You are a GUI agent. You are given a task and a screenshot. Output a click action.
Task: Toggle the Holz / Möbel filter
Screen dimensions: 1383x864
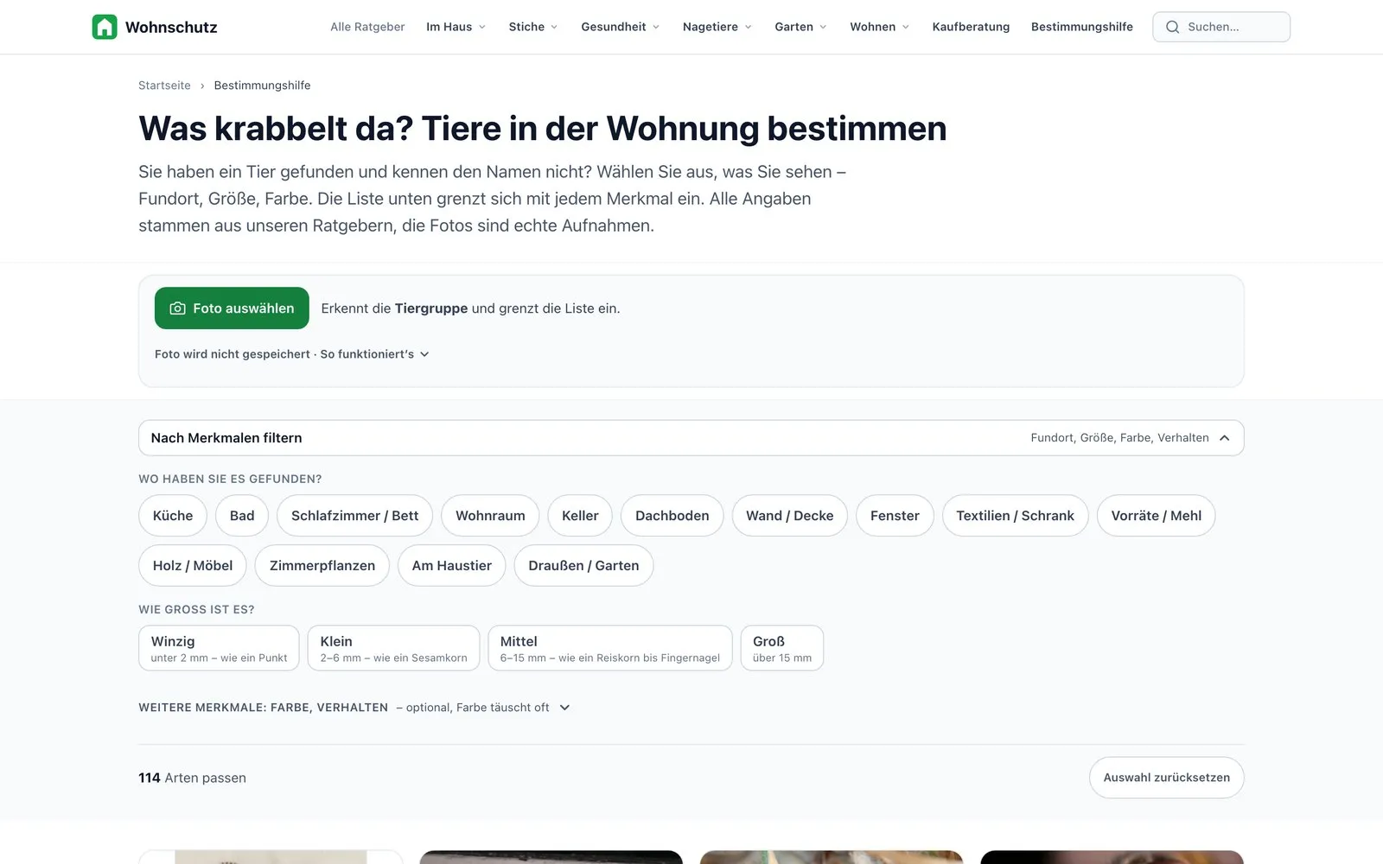193,566
